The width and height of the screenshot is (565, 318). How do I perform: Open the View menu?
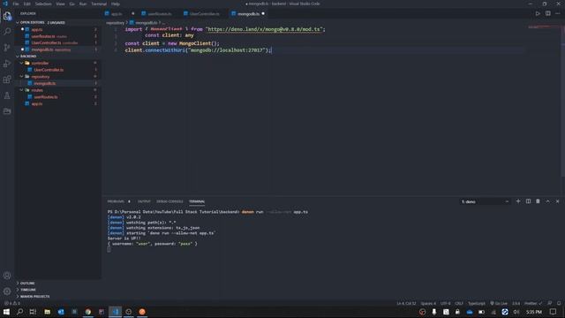pyautogui.click(x=60, y=4)
